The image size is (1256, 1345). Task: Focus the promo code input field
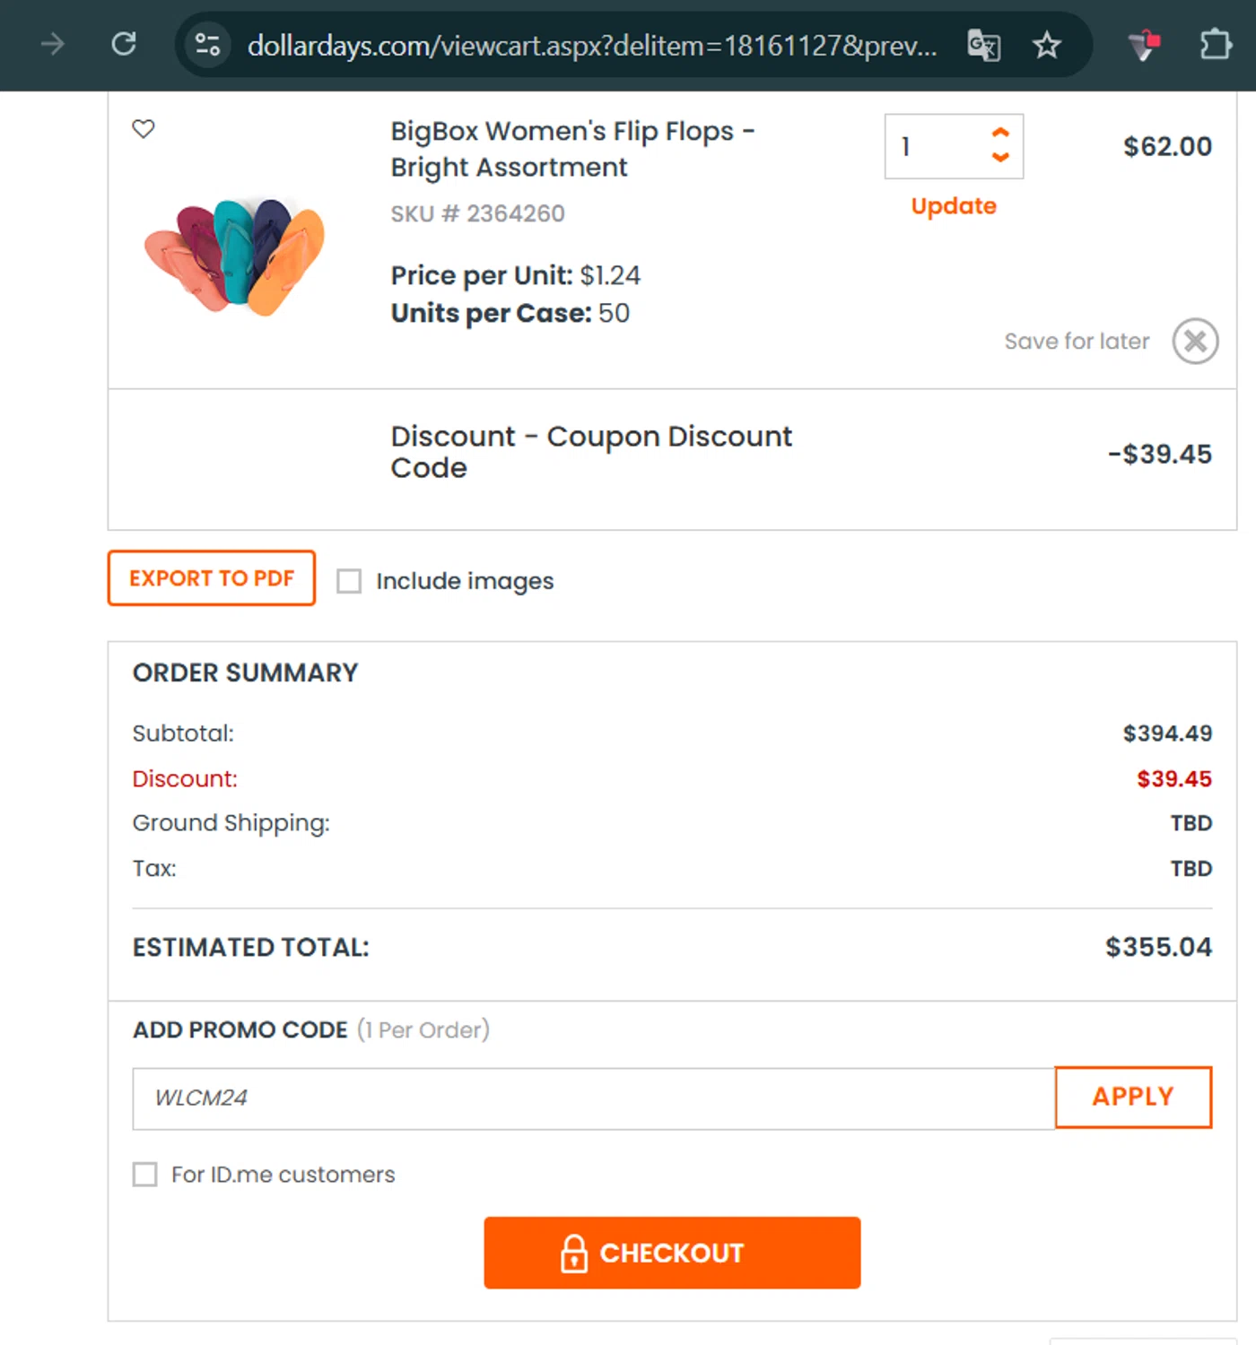pyautogui.click(x=593, y=1098)
